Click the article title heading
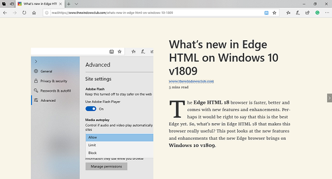The width and height of the screenshot is (332, 179). point(223,57)
